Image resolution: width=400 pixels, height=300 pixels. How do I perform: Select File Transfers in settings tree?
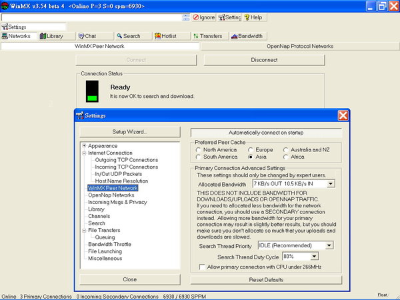104,230
